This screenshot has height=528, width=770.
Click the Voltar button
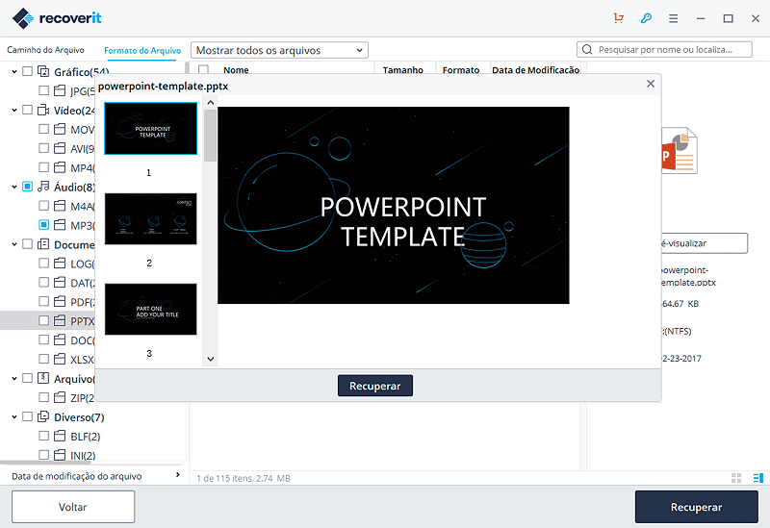click(73, 507)
